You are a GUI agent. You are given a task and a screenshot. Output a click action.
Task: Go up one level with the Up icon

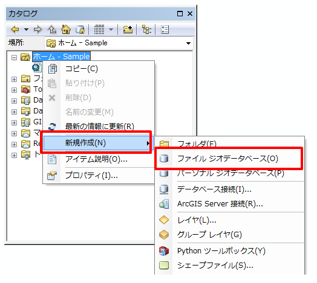pos(52,30)
